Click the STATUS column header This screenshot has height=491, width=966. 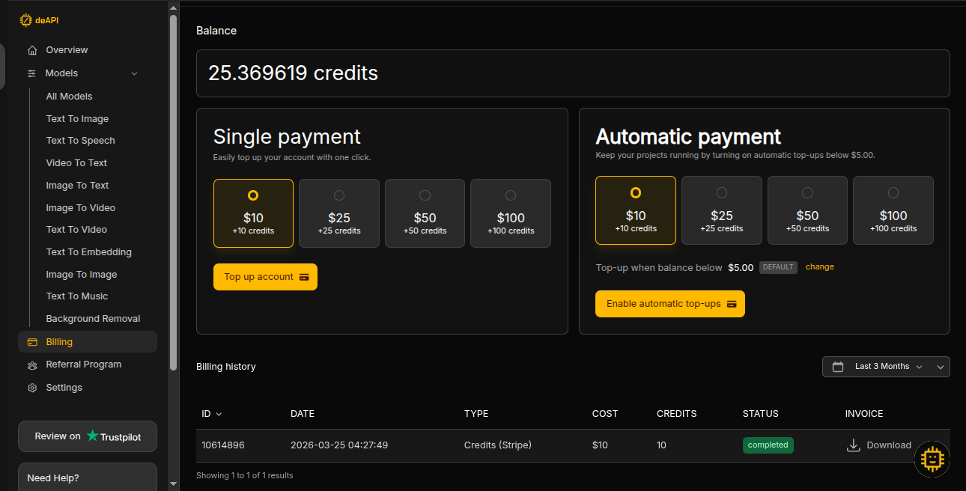pos(760,414)
